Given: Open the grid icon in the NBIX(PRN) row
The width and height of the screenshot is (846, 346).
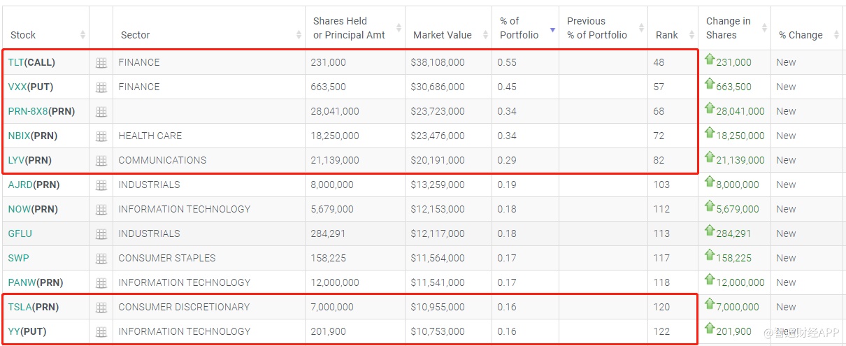Looking at the screenshot, I should 101,136.
